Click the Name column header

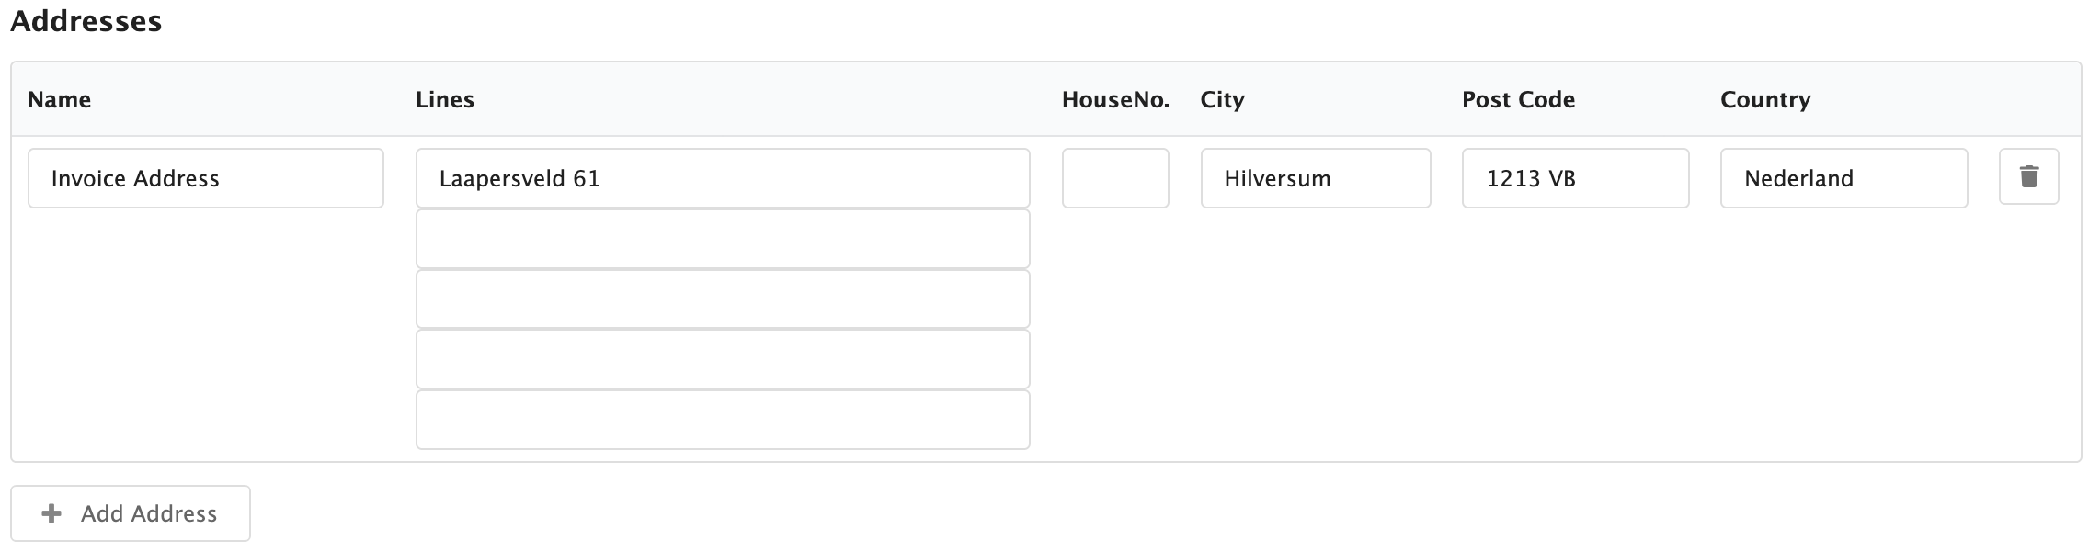[x=59, y=99]
